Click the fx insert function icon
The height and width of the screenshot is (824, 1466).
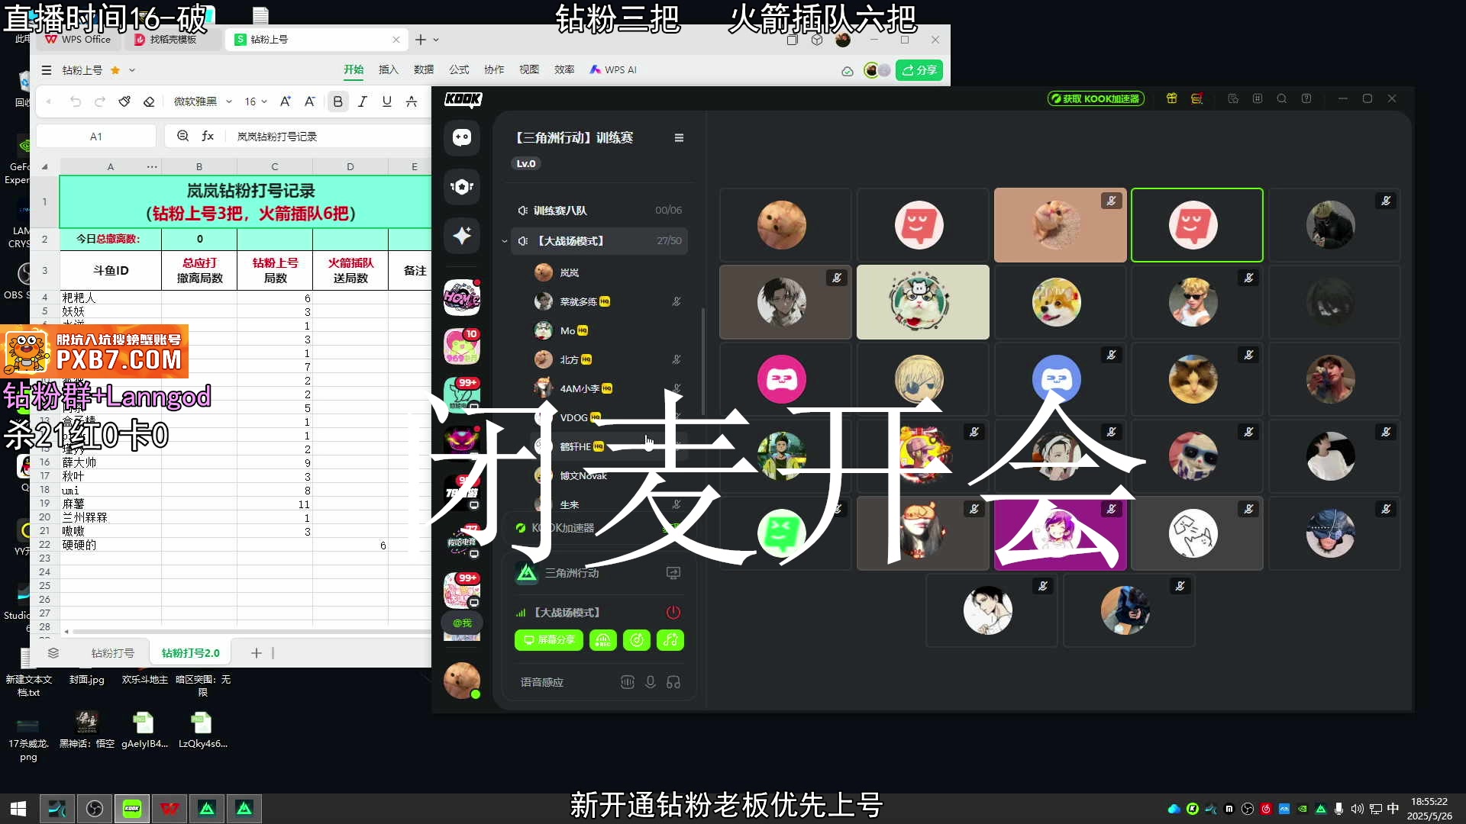click(x=208, y=136)
